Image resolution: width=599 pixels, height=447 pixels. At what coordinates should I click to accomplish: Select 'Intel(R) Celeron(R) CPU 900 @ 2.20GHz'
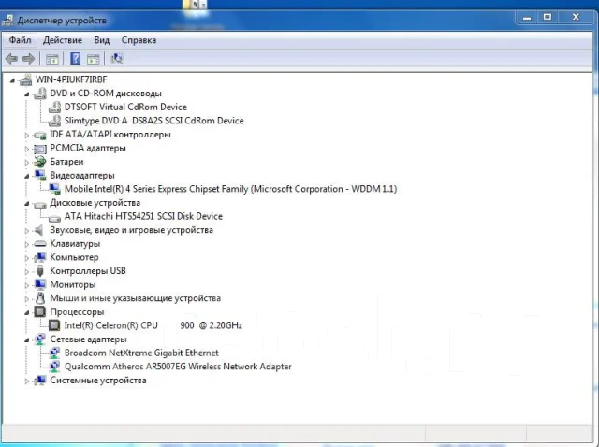153,325
